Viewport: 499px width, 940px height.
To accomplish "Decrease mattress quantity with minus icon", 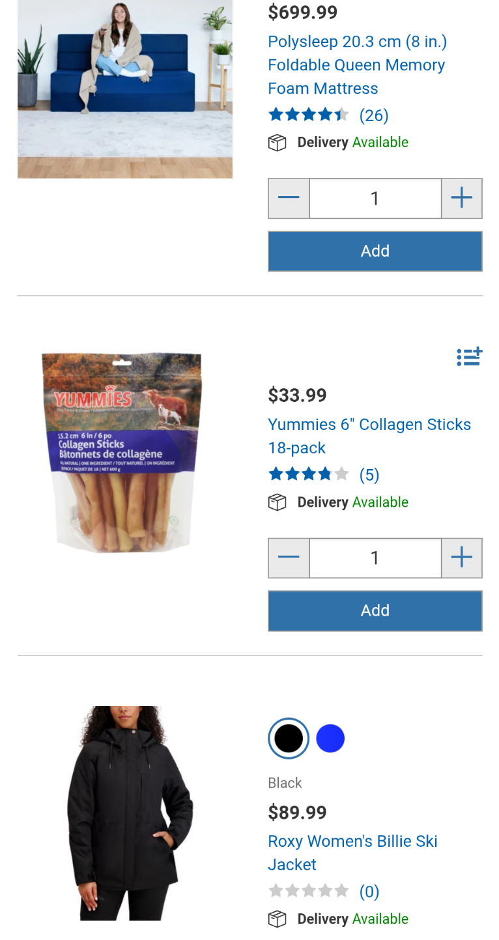I will pyautogui.click(x=289, y=198).
